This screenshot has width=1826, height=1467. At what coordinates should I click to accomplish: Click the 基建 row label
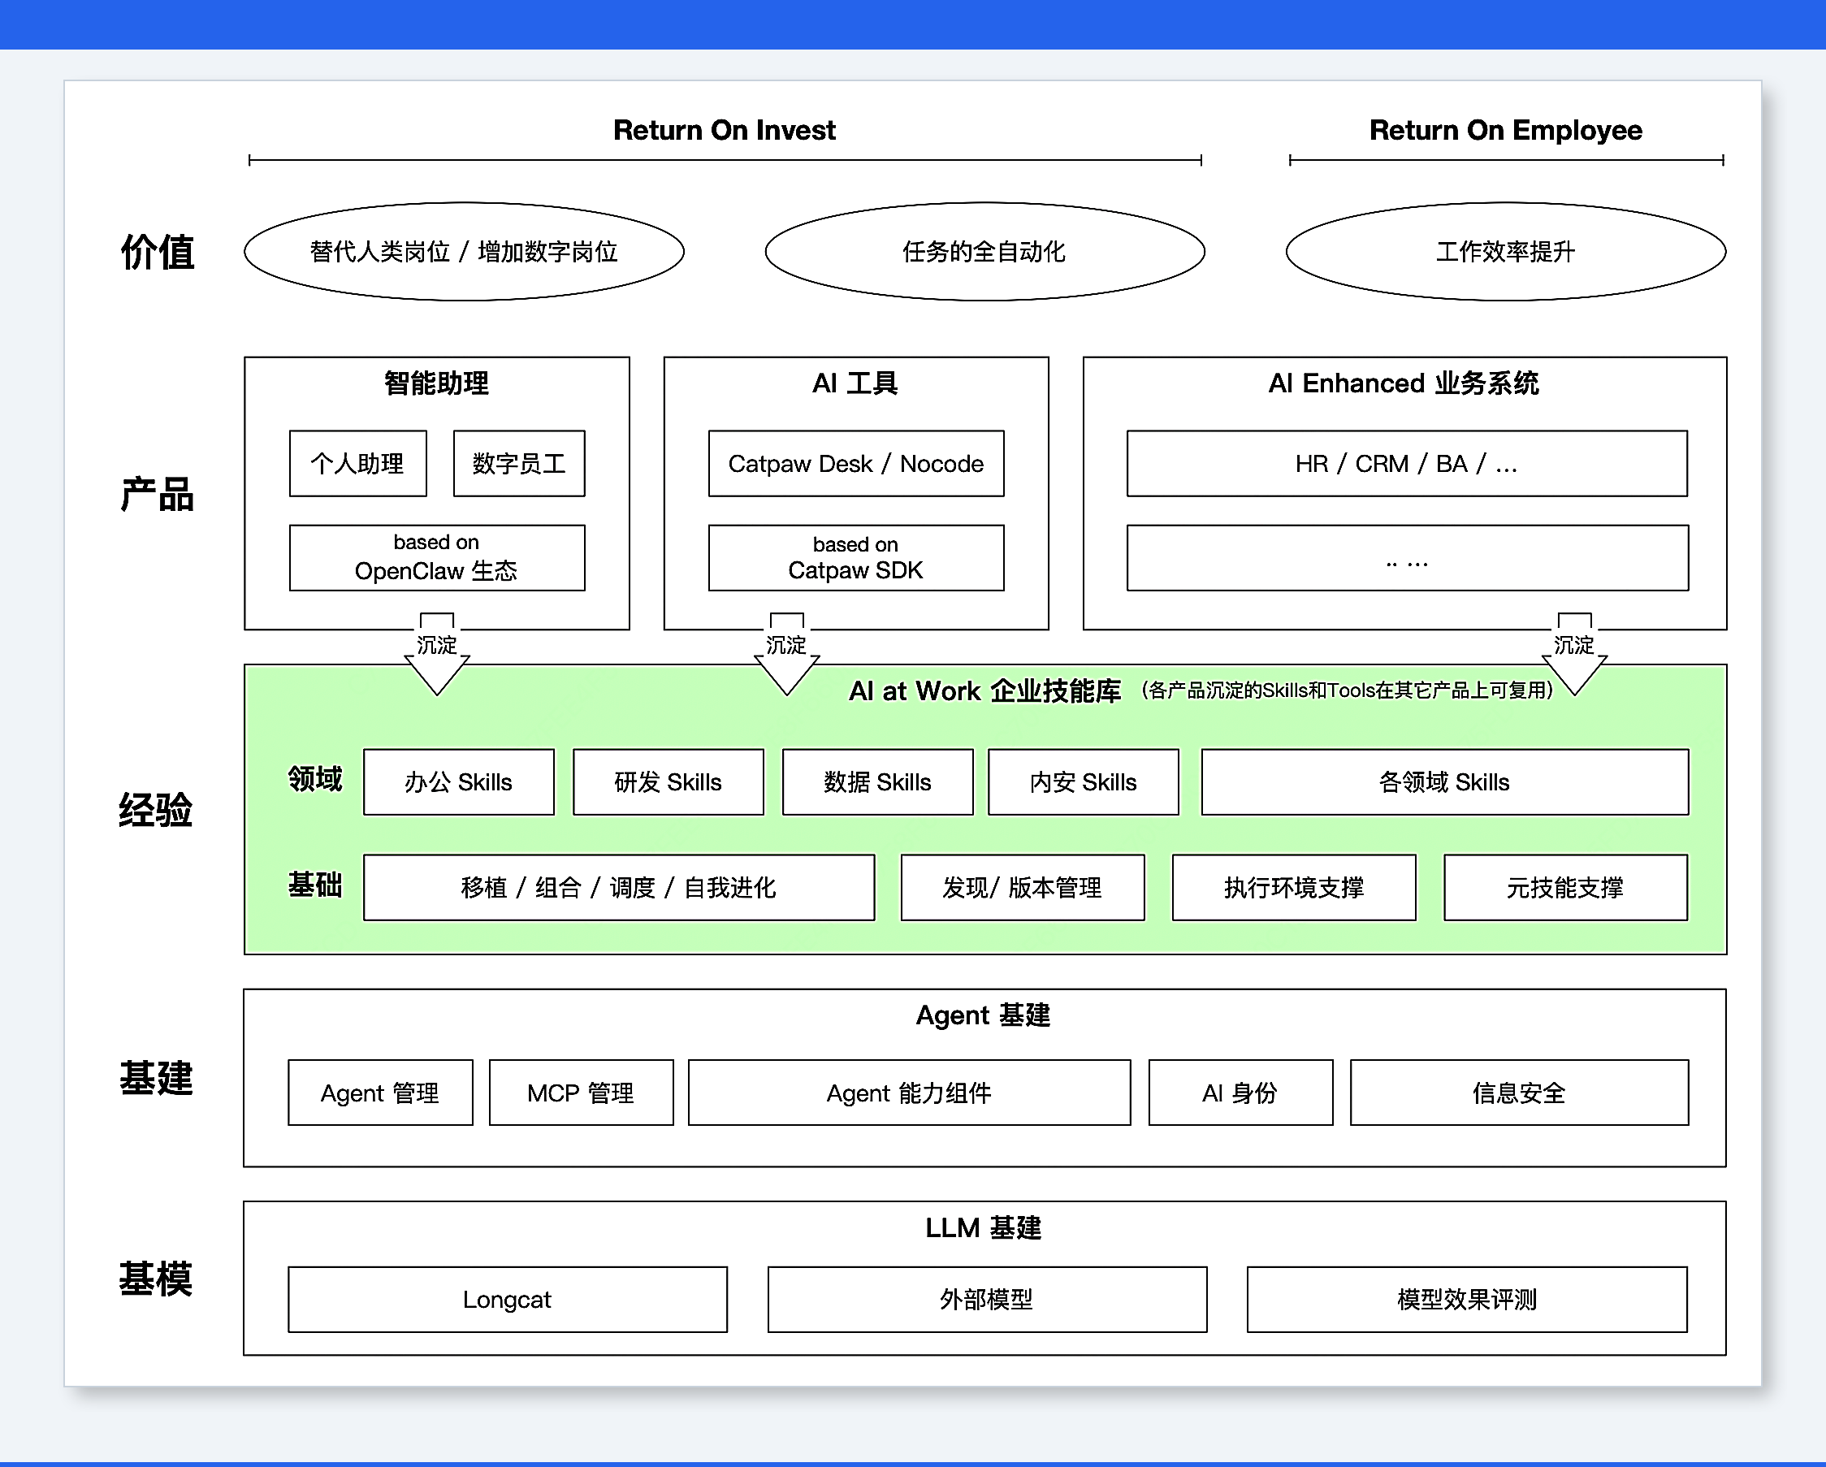[x=156, y=1078]
